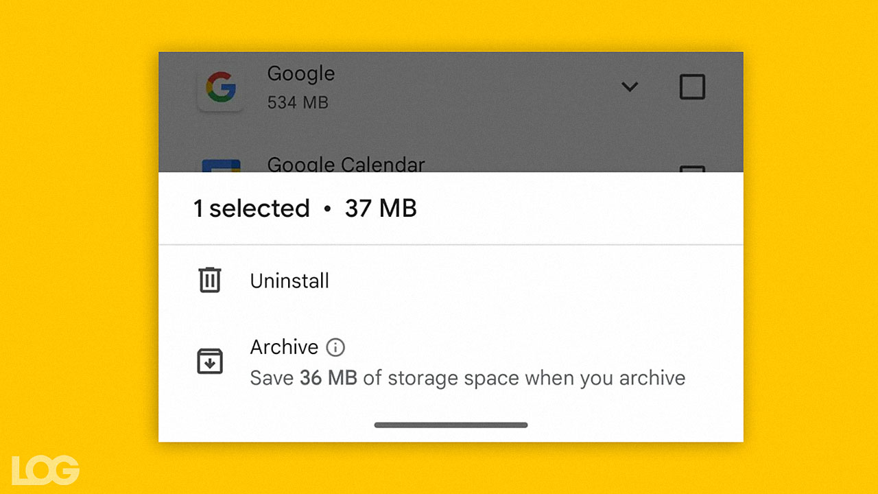Choose the Archive option label
This screenshot has width=878, height=494.
[x=284, y=347]
